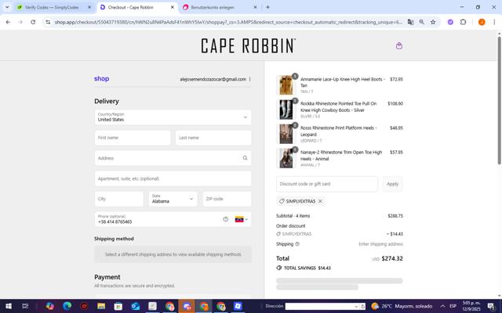Open a new browser tab
This screenshot has height=313, width=502.
point(267,7)
